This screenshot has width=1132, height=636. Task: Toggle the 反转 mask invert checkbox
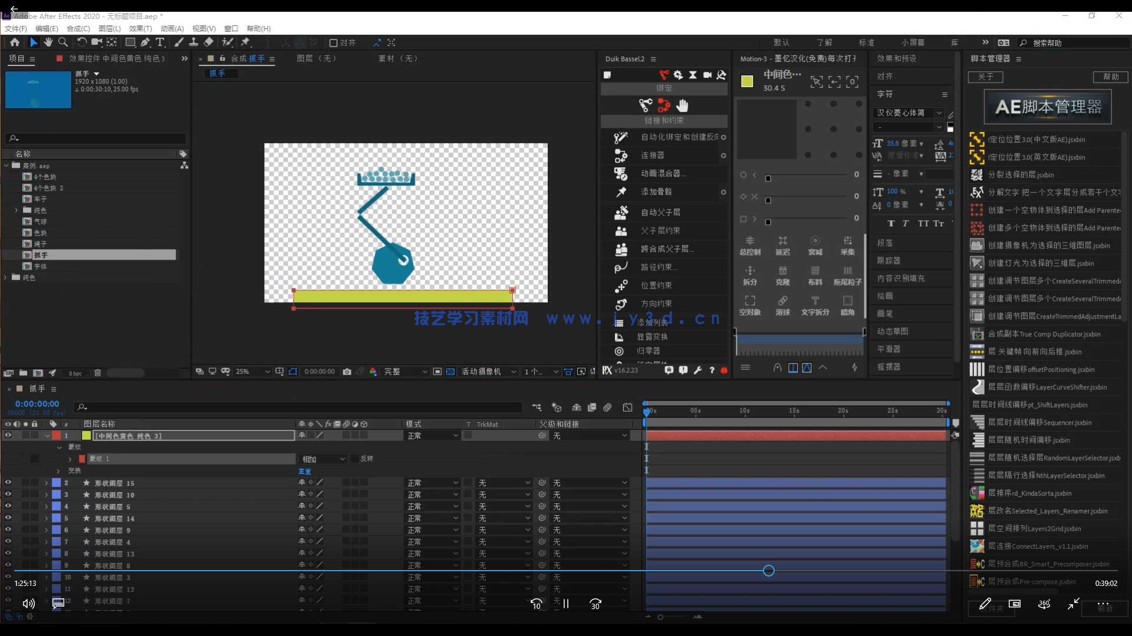[354, 459]
